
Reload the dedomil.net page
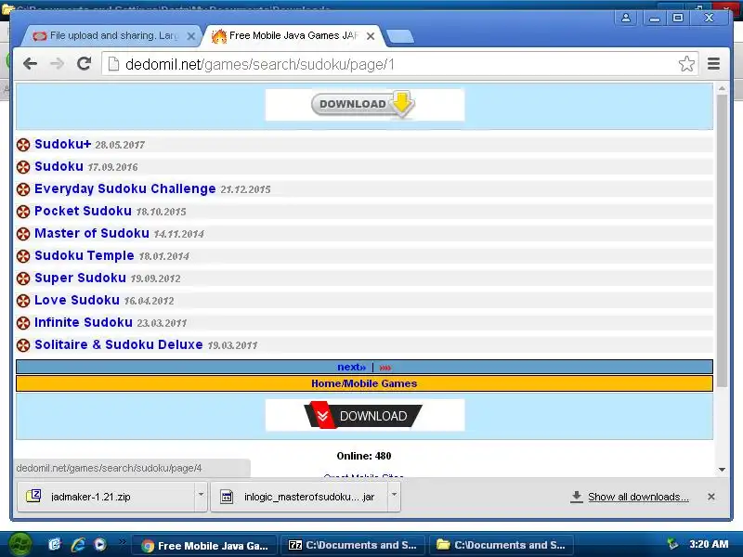(x=85, y=63)
